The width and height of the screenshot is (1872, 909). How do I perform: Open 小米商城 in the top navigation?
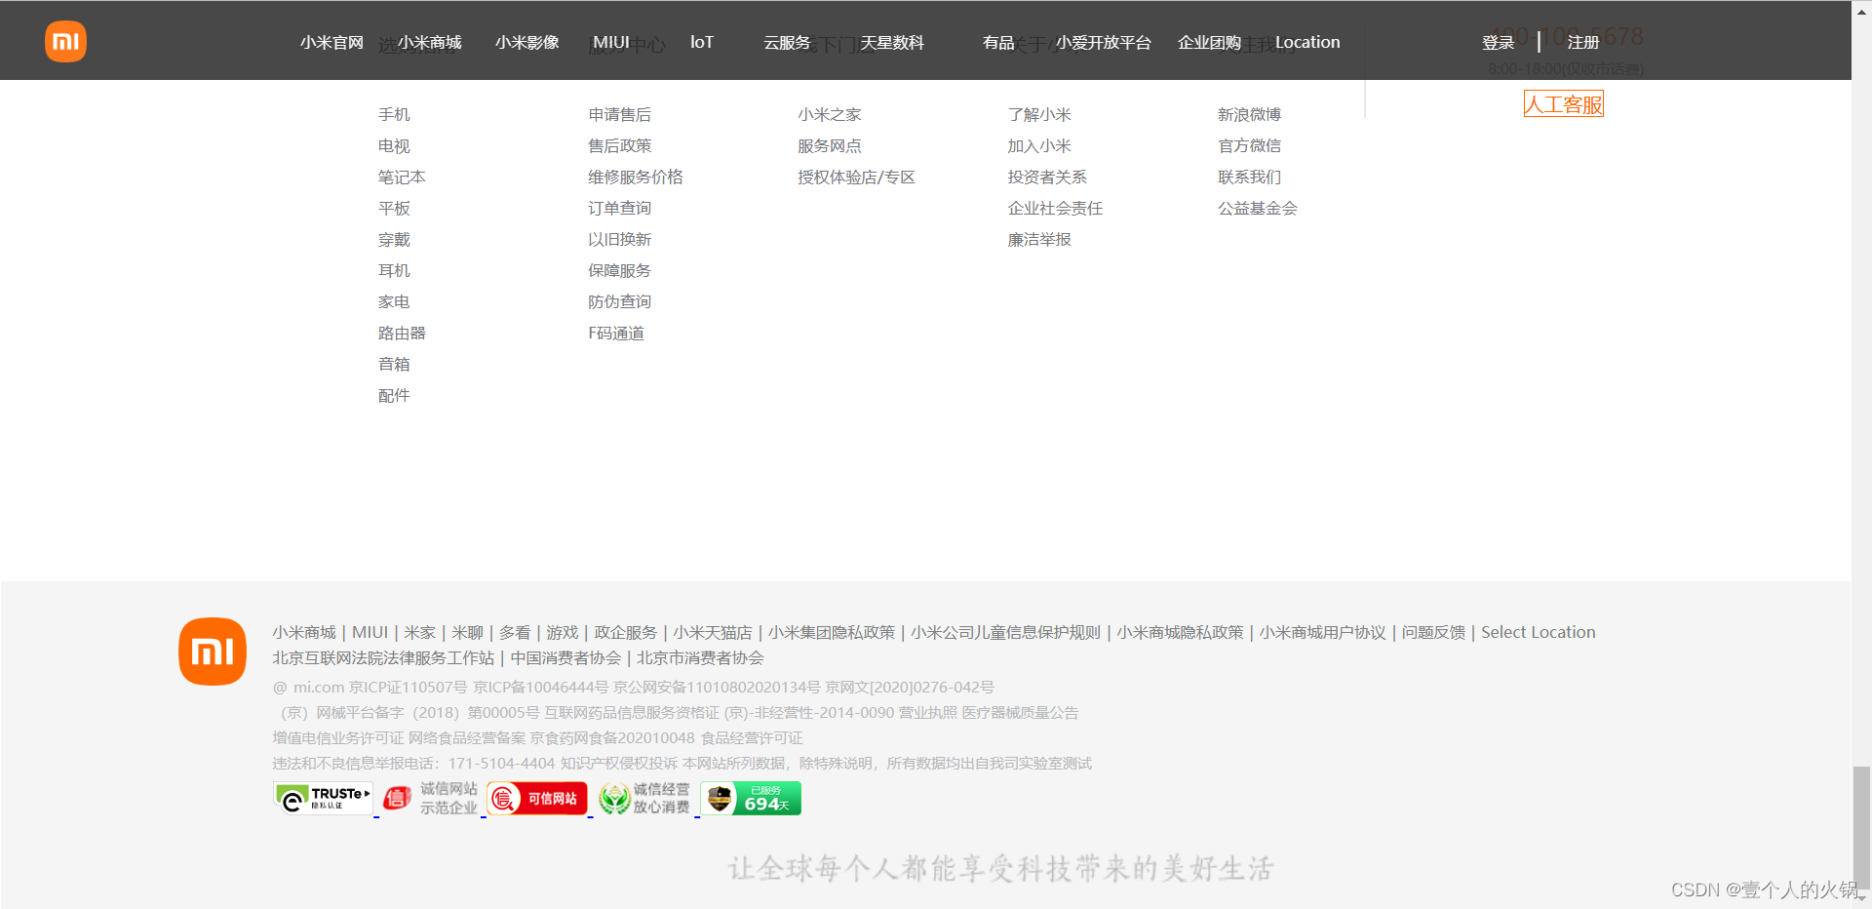430,43
